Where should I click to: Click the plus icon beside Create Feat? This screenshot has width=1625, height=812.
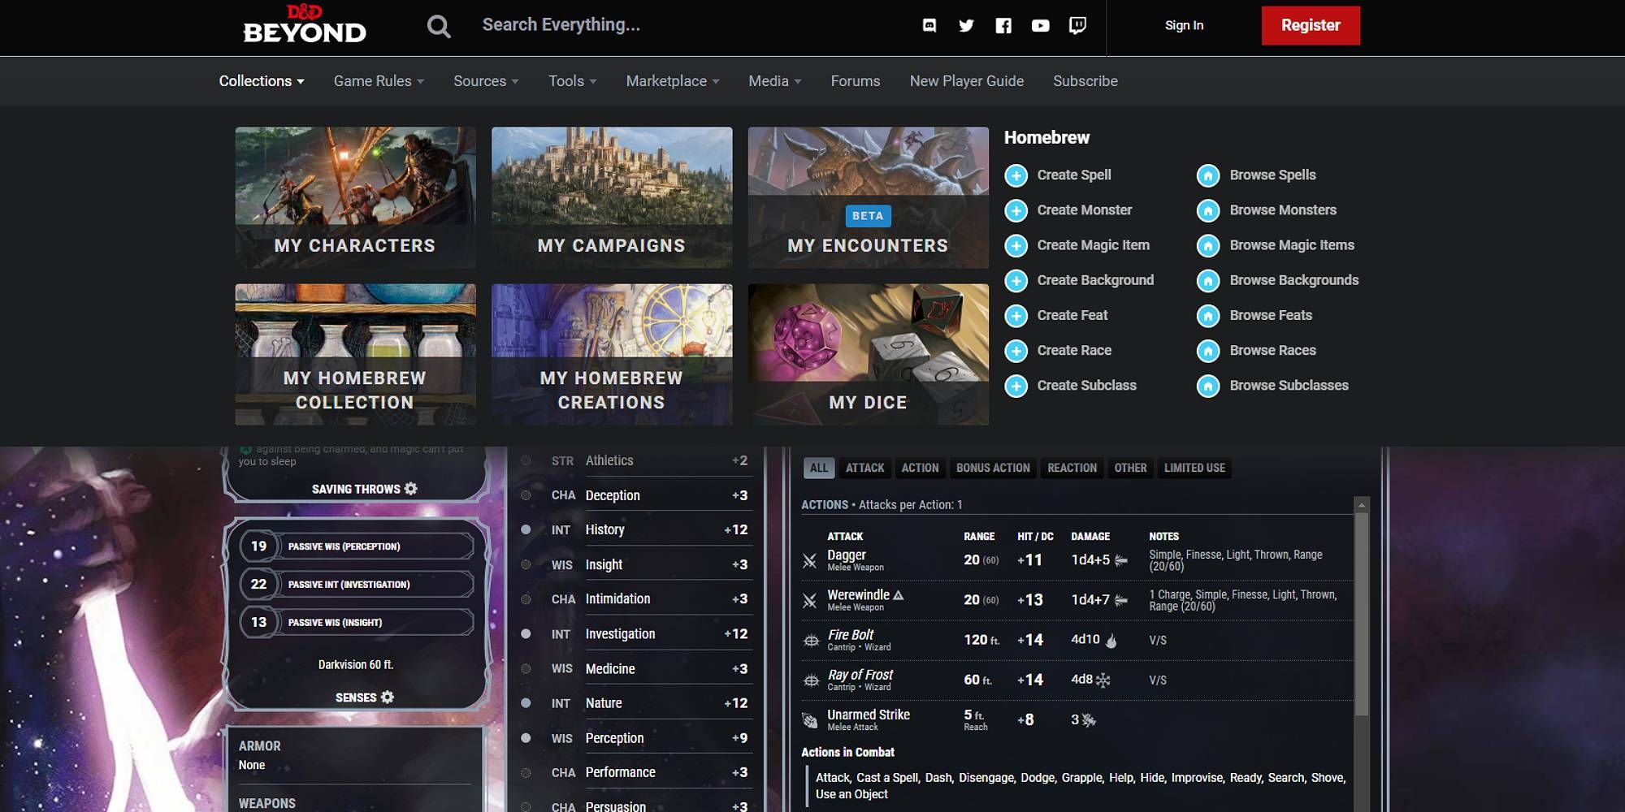(1016, 315)
